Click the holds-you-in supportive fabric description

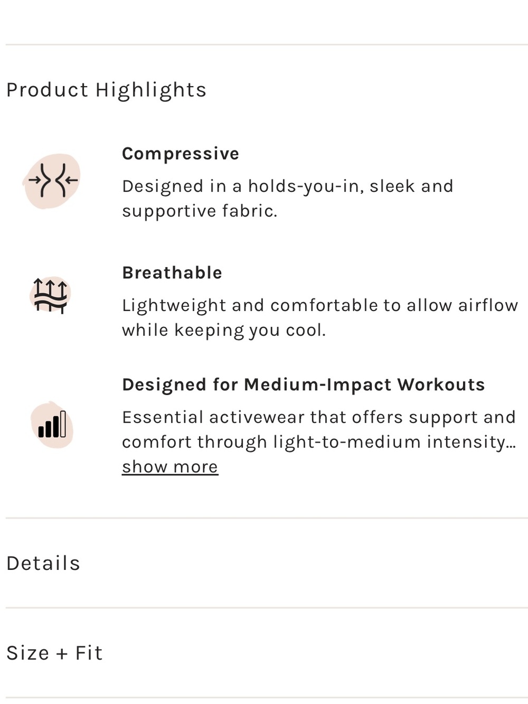point(288,199)
